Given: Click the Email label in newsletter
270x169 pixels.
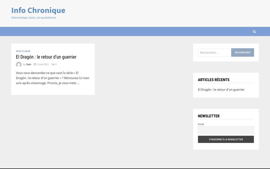Looking at the screenshot, I should point(201,124).
